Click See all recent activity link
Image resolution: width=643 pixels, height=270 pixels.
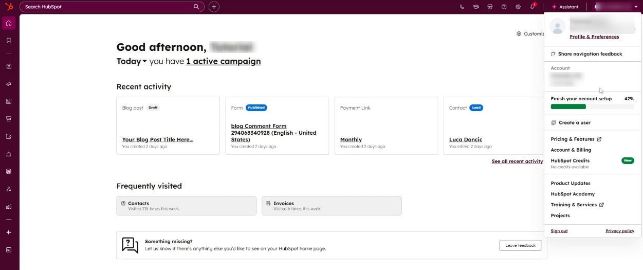[x=517, y=161]
